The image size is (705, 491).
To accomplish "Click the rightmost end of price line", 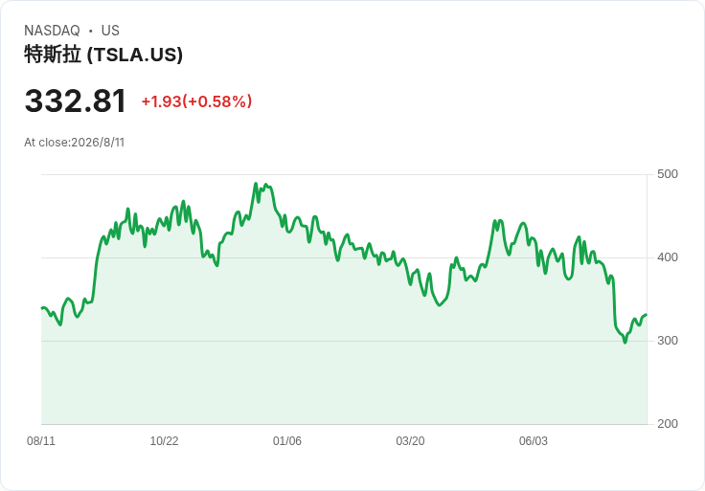I will coord(647,315).
